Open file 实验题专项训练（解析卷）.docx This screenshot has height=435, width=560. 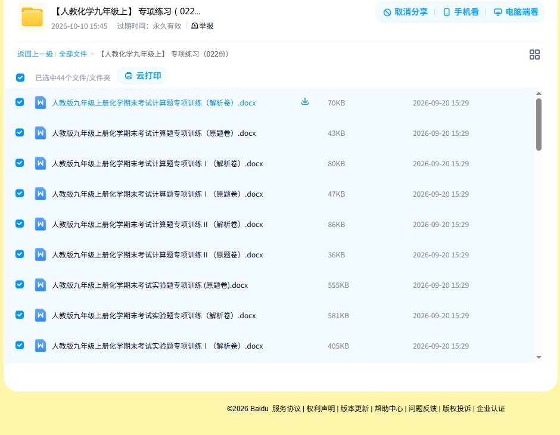[154, 315]
